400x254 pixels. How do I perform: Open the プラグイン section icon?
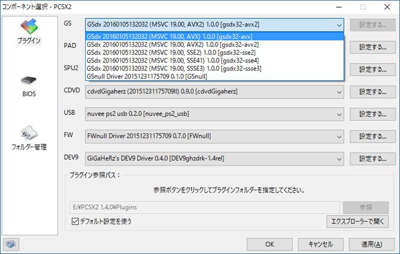(x=29, y=31)
